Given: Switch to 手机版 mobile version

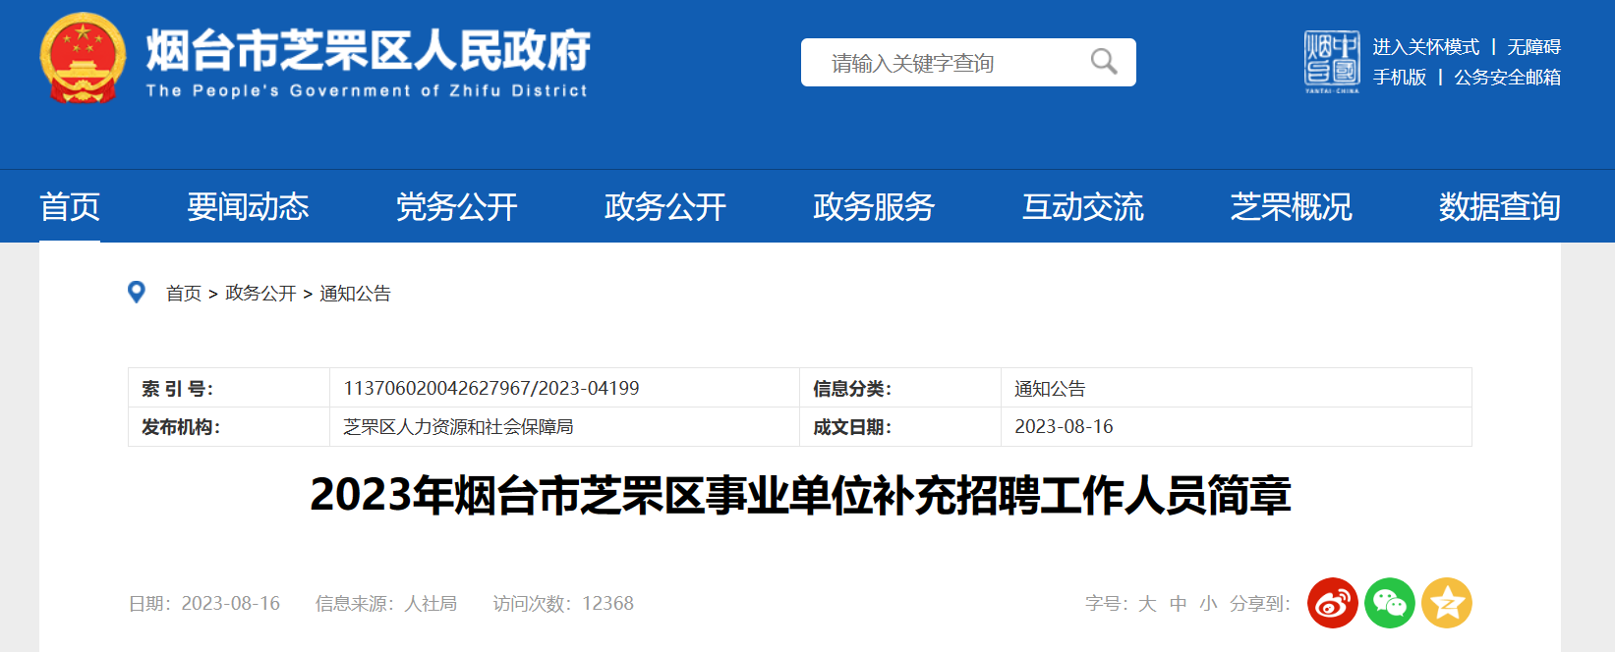Looking at the screenshot, I should click(x=1399, y=78).
